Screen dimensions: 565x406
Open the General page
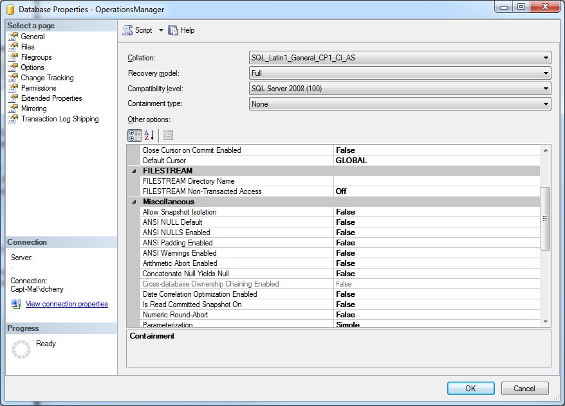pyautogui.click(x=33, y=37)
